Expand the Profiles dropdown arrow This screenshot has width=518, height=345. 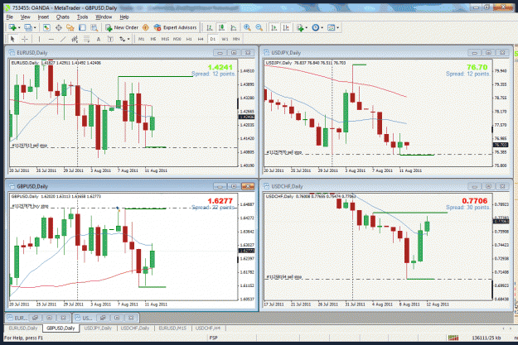[35, 27]
